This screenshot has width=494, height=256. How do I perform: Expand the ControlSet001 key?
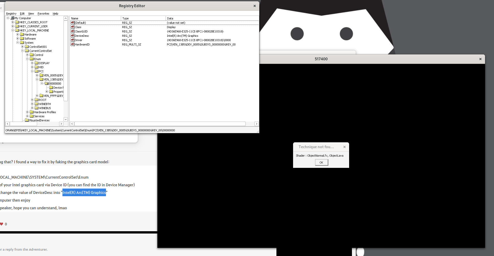coord(23,47)
